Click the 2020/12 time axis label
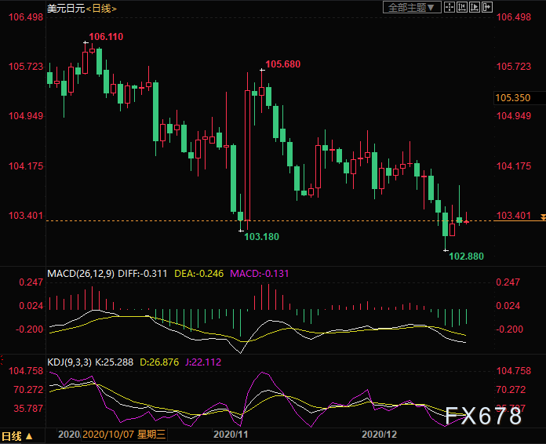The height and width of the screenshot is (444, 546). coord(379,434)
